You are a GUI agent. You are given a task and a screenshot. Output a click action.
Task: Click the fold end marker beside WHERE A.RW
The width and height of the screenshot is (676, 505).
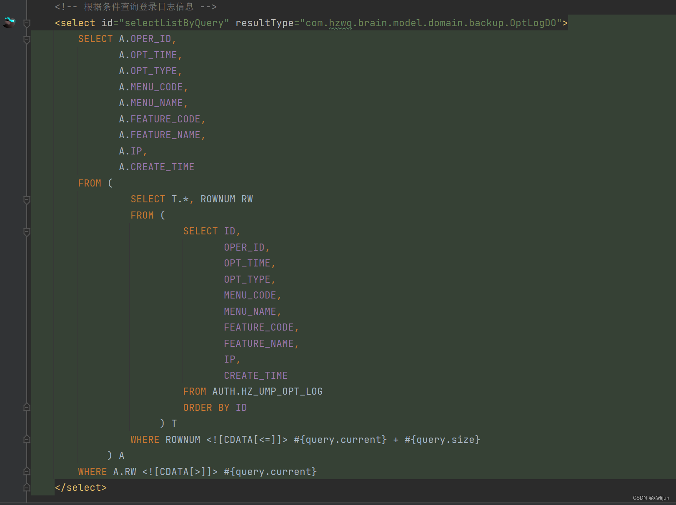(27, 471)
